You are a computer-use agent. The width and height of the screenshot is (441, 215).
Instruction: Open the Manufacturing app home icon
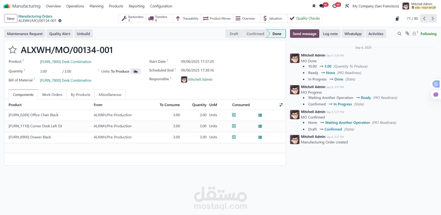(7, 6)
